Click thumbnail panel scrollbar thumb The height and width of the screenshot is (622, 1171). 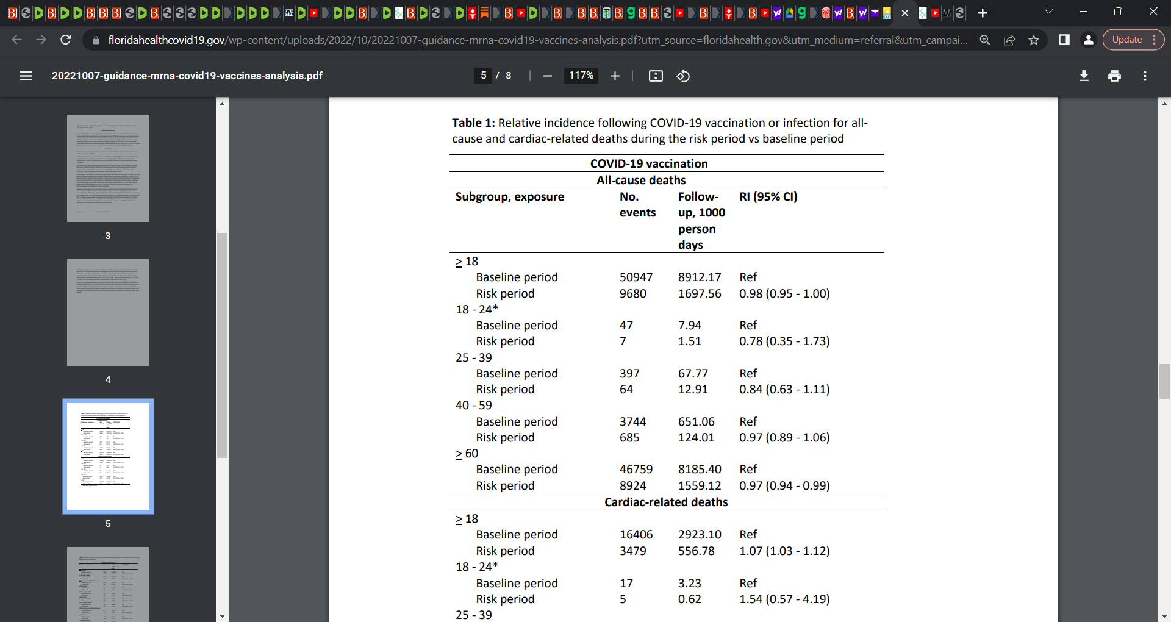(222, 345)
